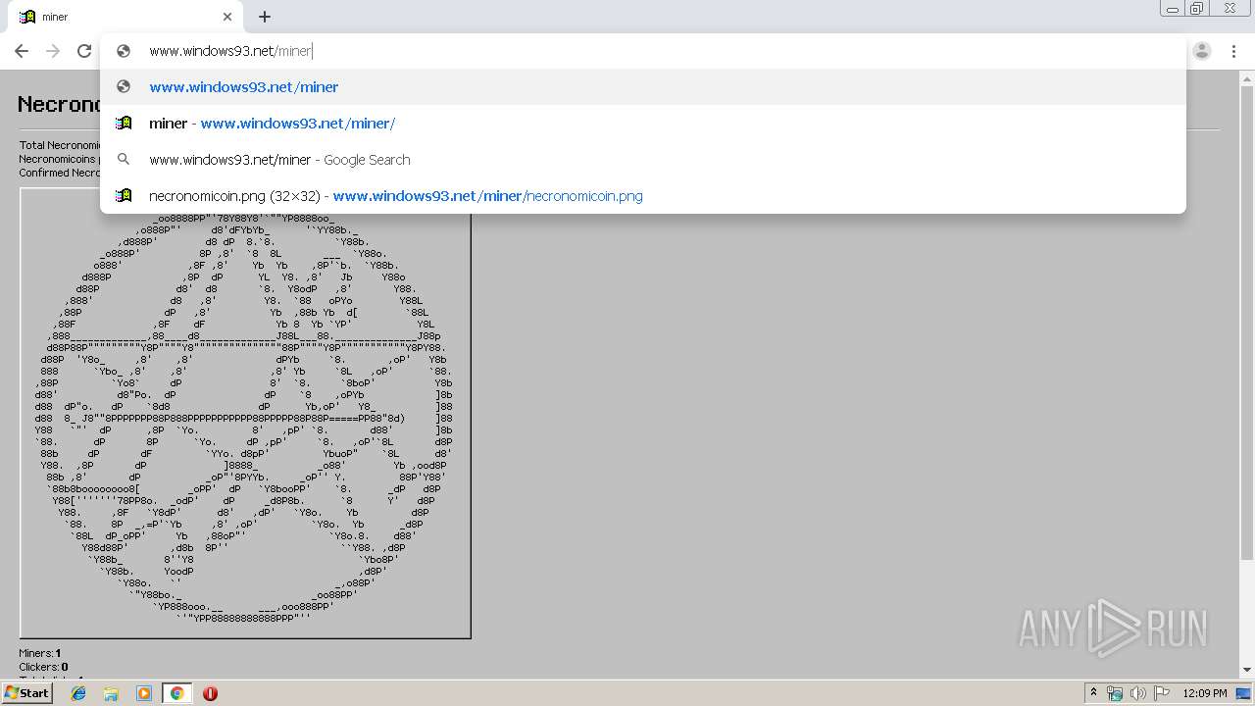Click the Show desktop button
The image size is (1255, 706).
(1244, 693)
